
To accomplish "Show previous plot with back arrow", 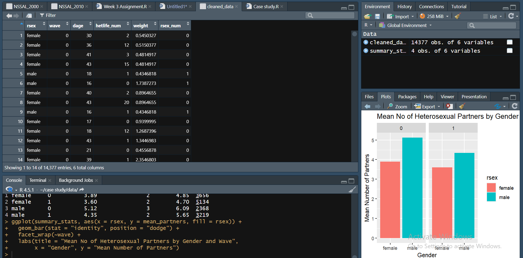I will (368, 106).
